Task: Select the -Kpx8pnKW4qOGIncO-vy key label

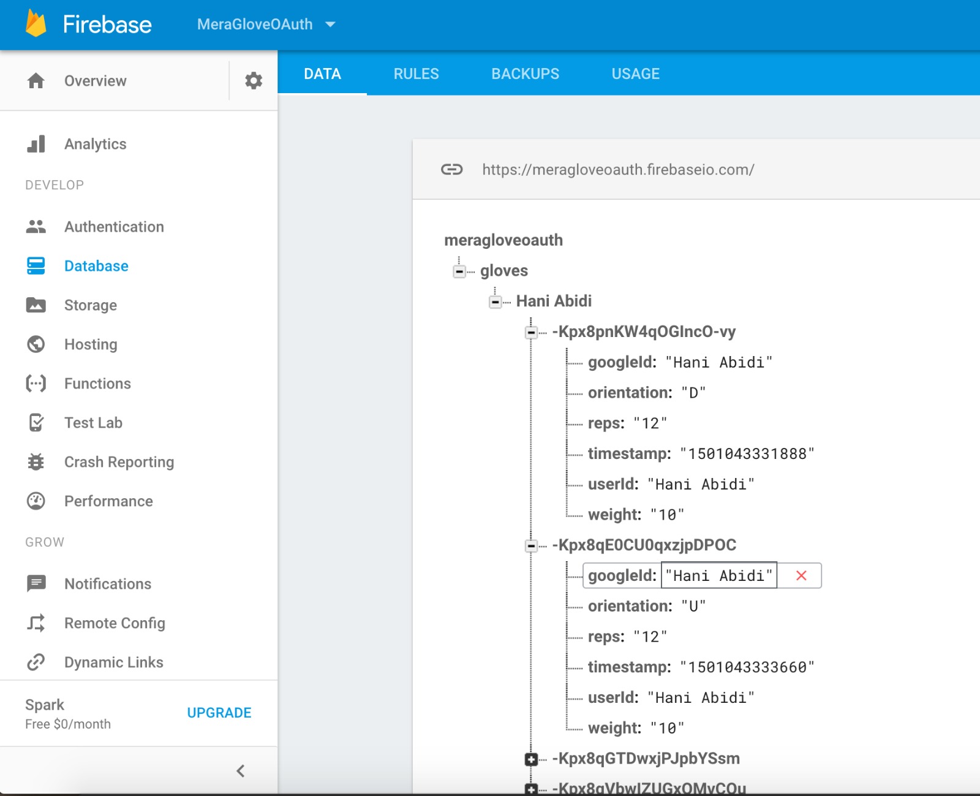Action: tap(644, 332)
